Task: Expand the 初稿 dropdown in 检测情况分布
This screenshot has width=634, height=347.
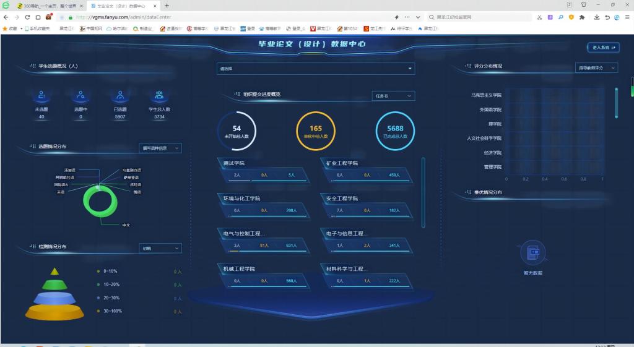Action: (160, 248)
